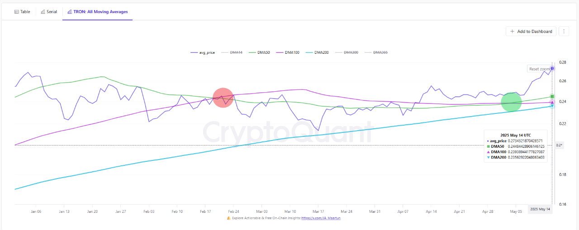Click the Add to Dashboard button
The image size is (579, 230).
[x=531, y=32]
